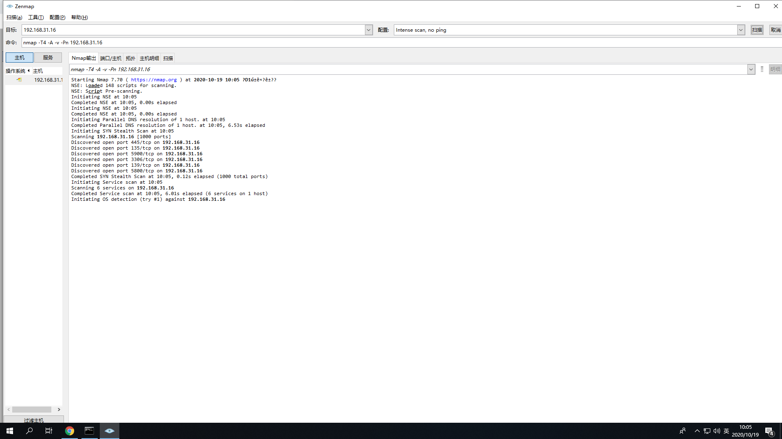Open Chrome from the taskbar
The width and height of the screenshot is (782, 439).
(x=70, y=431)
